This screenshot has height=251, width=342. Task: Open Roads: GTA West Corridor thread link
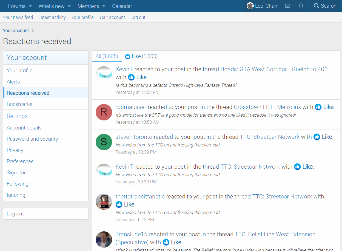[274, 69]
